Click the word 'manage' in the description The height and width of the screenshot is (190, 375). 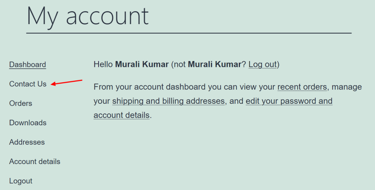pyautogui.click(x=346, y=87)
